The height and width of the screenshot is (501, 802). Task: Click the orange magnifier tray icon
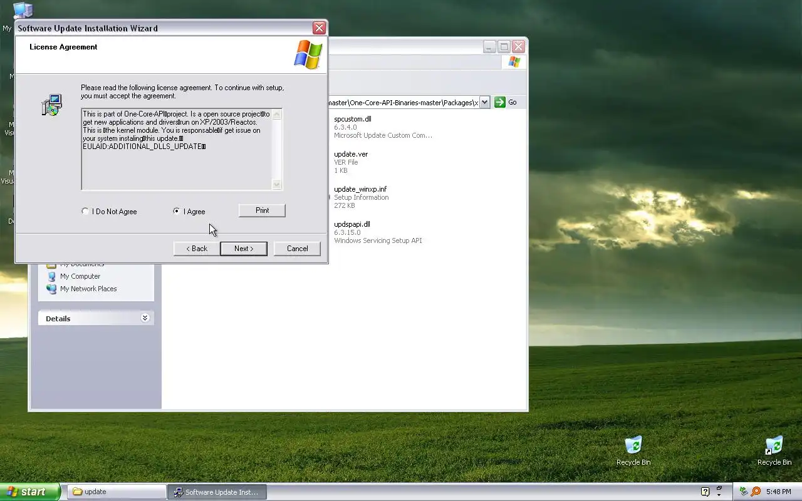(756, 492)
